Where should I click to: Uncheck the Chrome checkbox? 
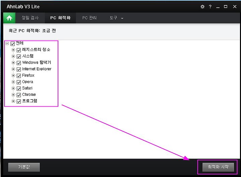click(19, 95)
